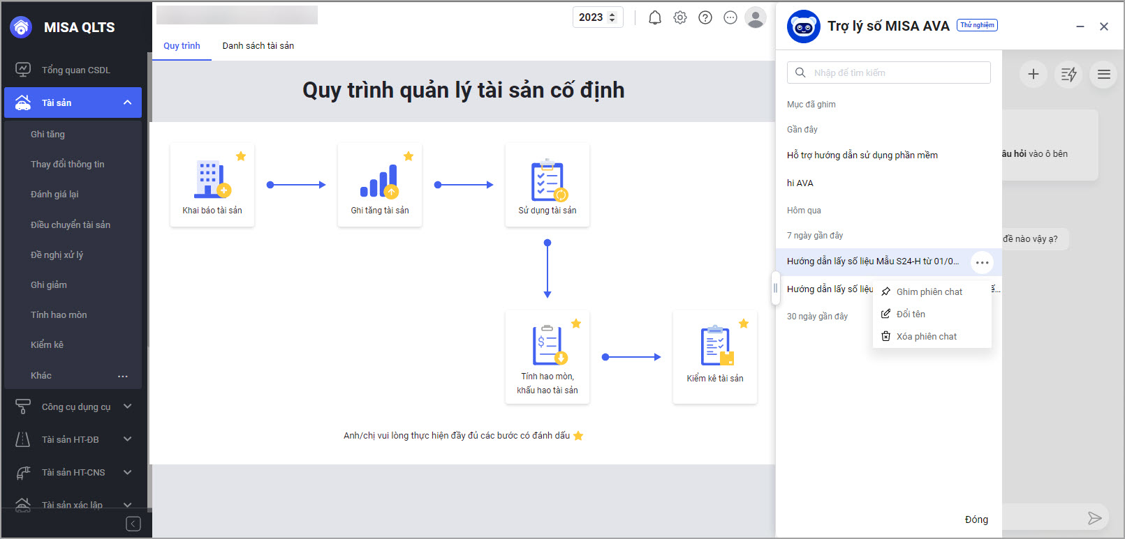Image resolution: width=1125 pixels, height=539 pixels.
Task: Click the Hôm qua section label
Action: (x=804, y=211)
